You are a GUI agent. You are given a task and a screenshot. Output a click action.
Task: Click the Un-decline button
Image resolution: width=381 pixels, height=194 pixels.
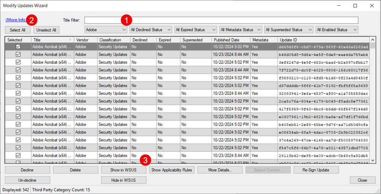point(27,180)
